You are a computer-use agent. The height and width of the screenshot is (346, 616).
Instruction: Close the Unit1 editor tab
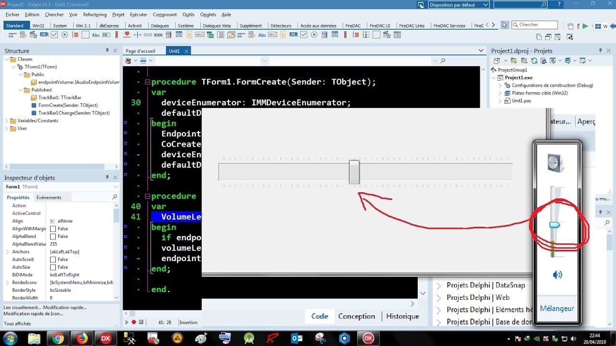(x=187, y=51)
